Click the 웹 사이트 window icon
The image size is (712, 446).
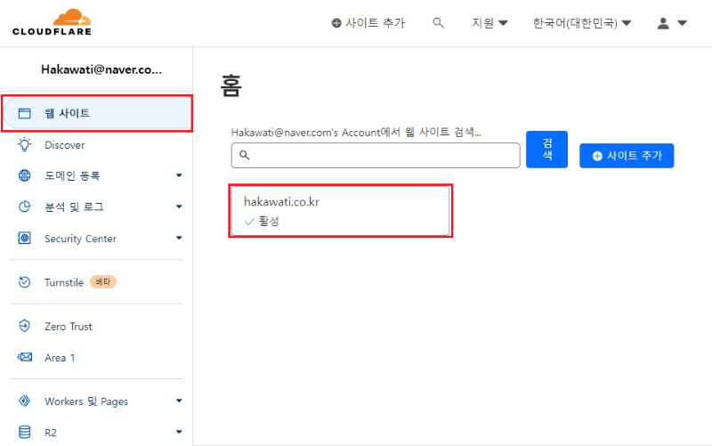(x=25, y=113)
